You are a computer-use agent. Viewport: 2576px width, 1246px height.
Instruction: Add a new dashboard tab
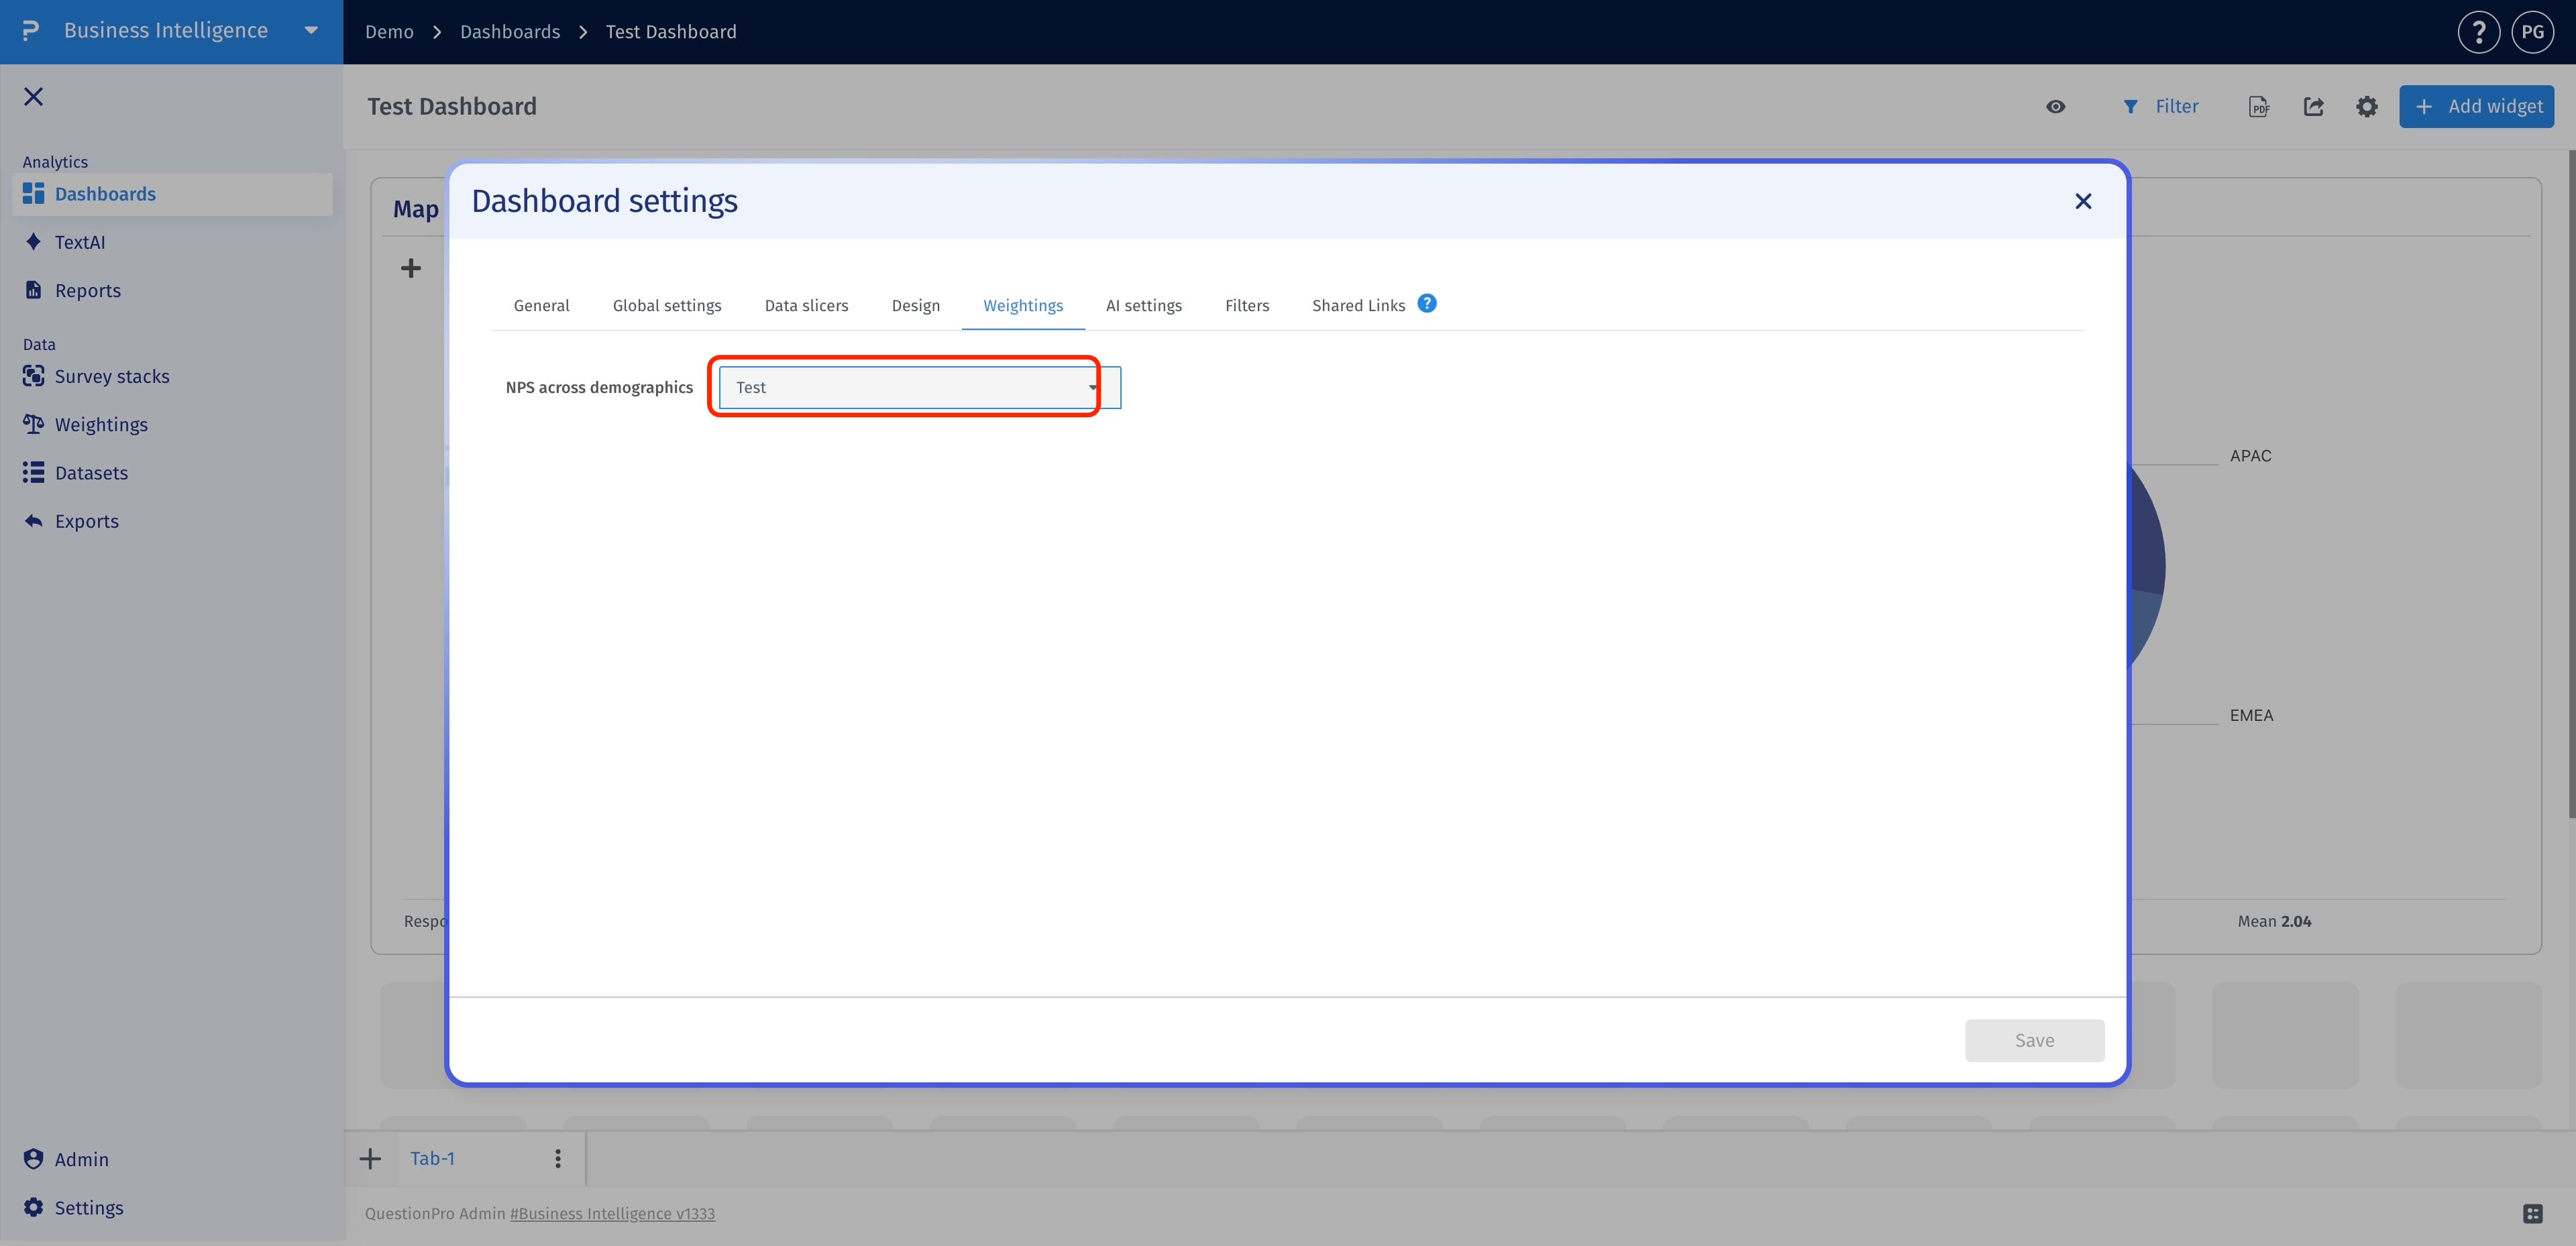coord(370,1158)
